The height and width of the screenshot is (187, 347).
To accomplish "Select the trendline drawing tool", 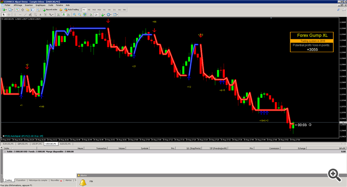I will 25,15.
